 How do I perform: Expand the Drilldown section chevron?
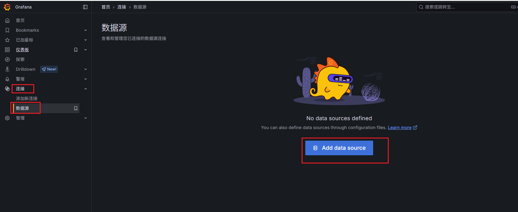pyautogui.click(x=86, y=69)
